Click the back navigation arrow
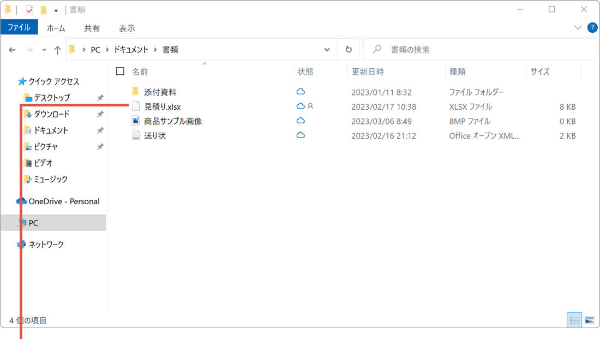The image size is (600, 339). click(x=12, y=50)
